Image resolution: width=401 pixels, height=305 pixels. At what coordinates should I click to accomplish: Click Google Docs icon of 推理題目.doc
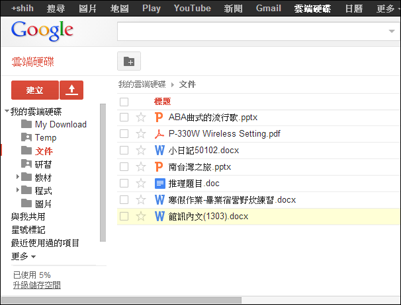[x=160, y=184]
